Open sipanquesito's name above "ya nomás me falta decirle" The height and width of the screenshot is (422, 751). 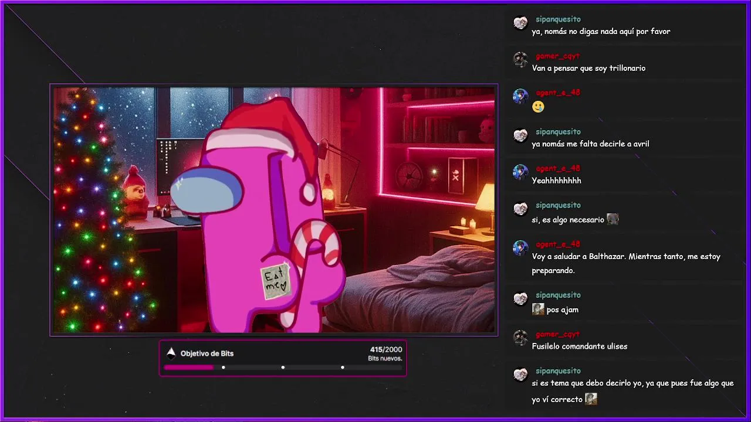[x=558, y=132]
